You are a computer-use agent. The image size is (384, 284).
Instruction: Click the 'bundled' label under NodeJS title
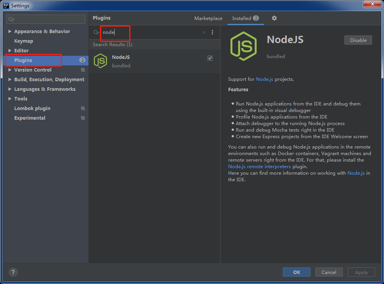point(276,57)
